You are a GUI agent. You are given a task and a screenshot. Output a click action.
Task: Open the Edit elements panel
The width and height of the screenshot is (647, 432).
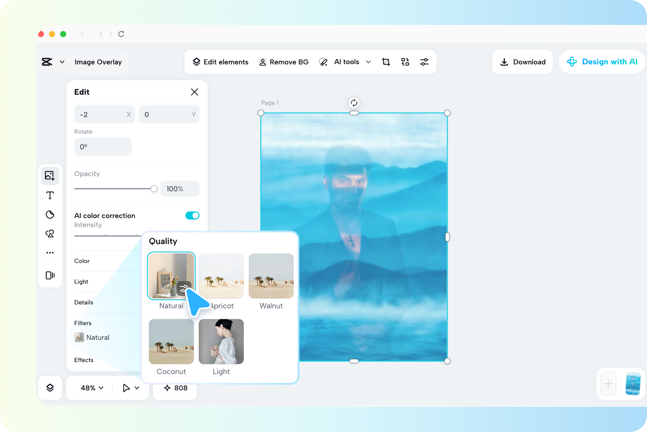click(x=220, y=62)
